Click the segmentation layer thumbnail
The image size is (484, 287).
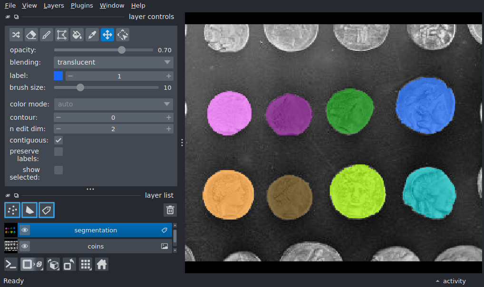pos(11,230)
